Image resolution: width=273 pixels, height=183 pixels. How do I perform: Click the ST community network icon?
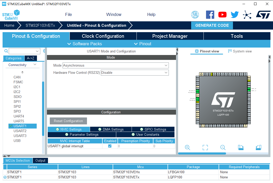247,15
